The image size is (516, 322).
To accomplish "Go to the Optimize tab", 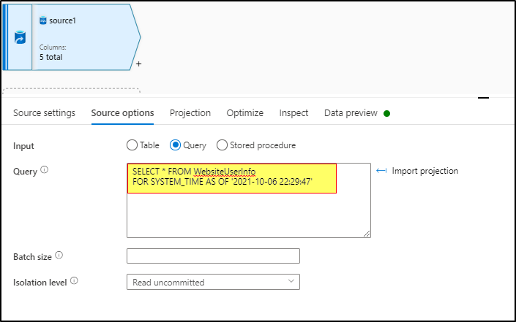I will (x=245, y=113).
